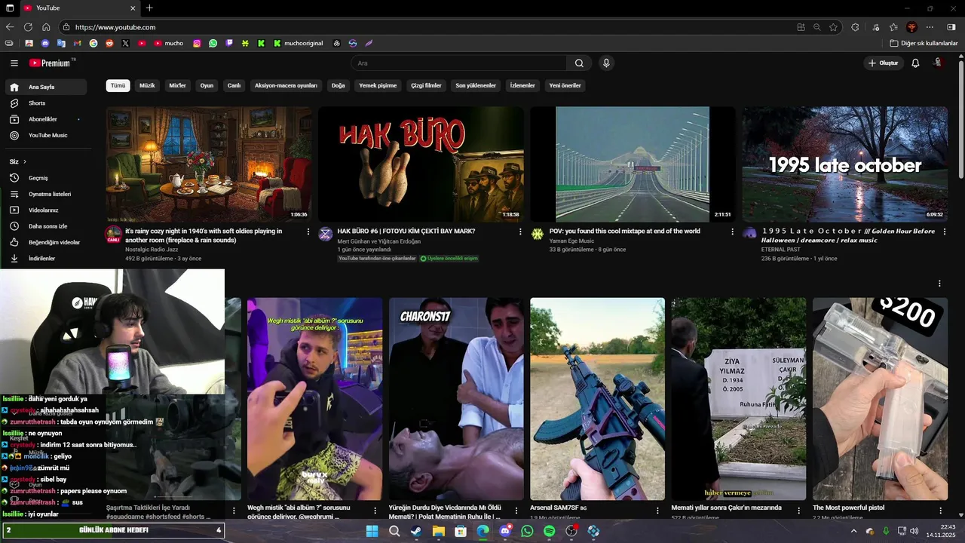Open Daha sonra izle list
The width and height of the screenshot is (965, 543).
(45, 226)
